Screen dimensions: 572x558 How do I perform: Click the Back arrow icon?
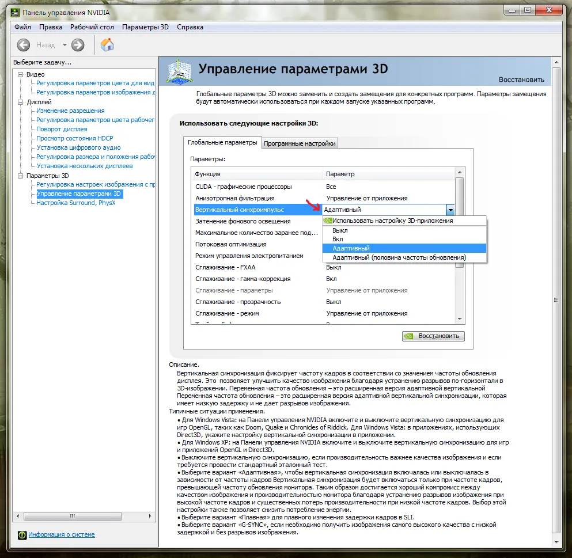[x=24, y=45]
